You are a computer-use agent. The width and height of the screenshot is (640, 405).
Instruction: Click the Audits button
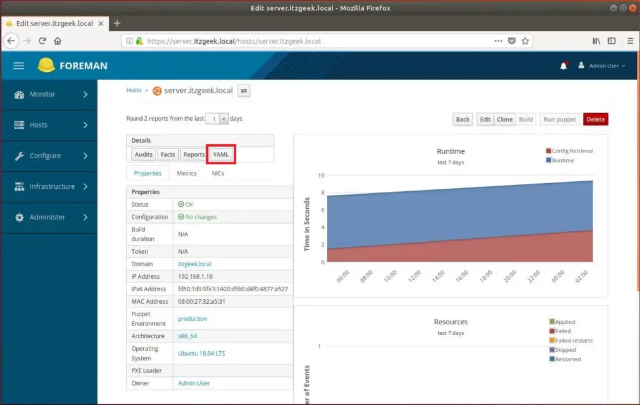(x=144, y=154)
